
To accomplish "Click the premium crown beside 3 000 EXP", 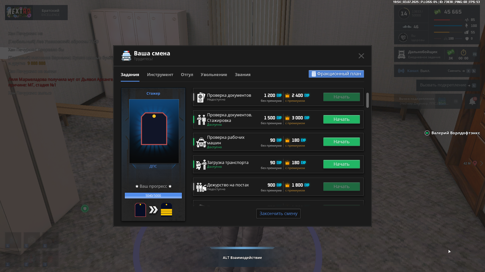I will [287, 118].
